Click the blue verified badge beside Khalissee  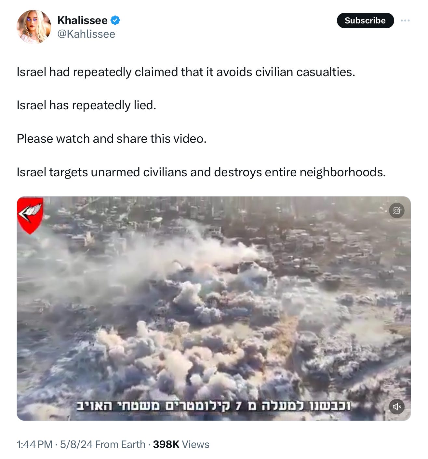click(115, 20)
